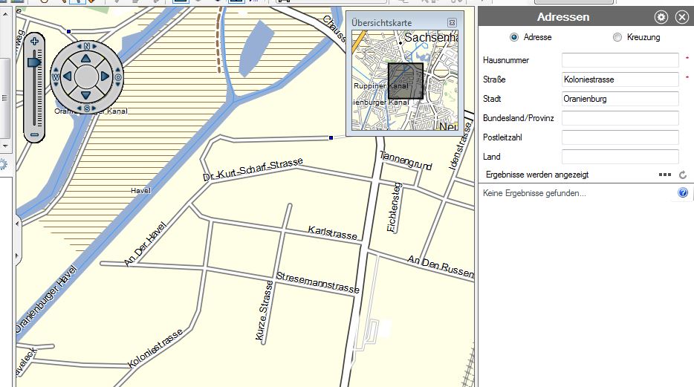Close the Adressen panel
Viewport: 694px width, 387px height.
[681, 17]
